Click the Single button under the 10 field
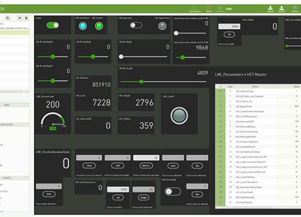Viewport: 301px width, 217px height. (144, 197)
